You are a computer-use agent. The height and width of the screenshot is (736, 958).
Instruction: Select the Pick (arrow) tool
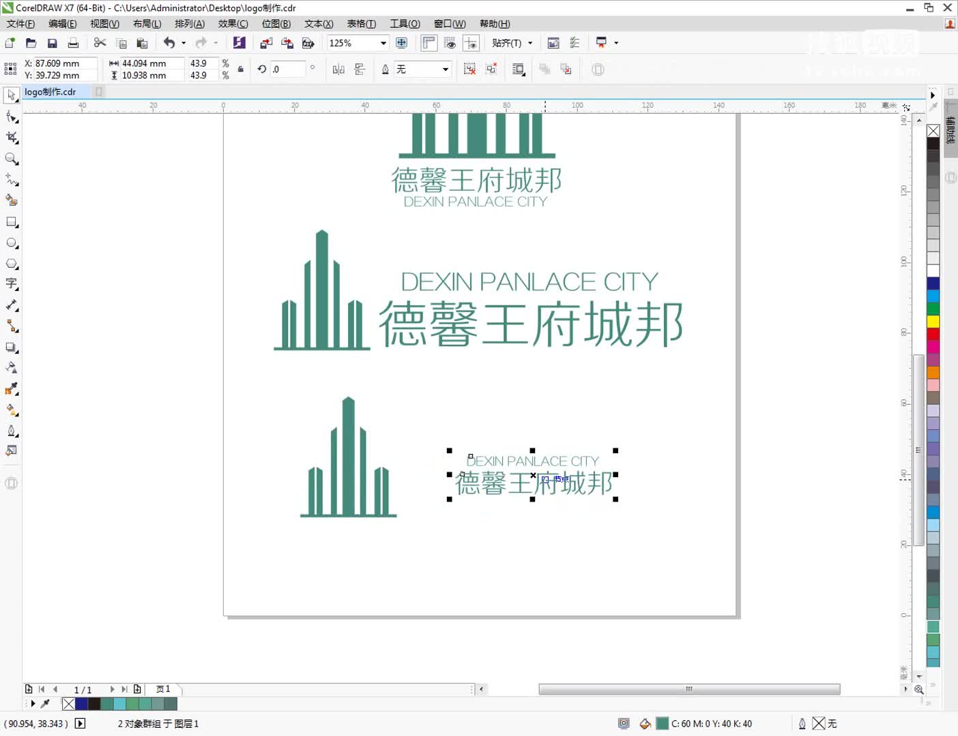coord(11,95)
